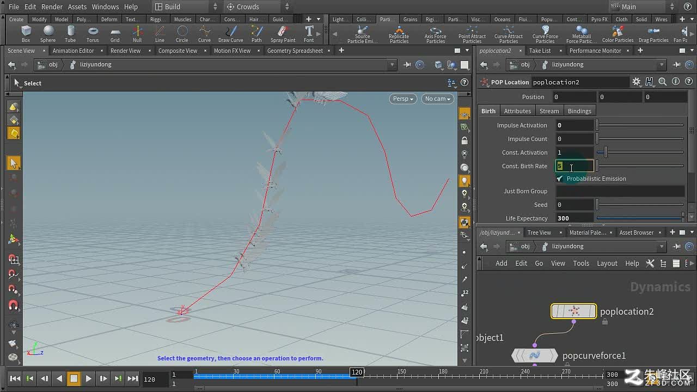Select the Font shelf tool
Screen dimensions: 697x392
(309, 34)
